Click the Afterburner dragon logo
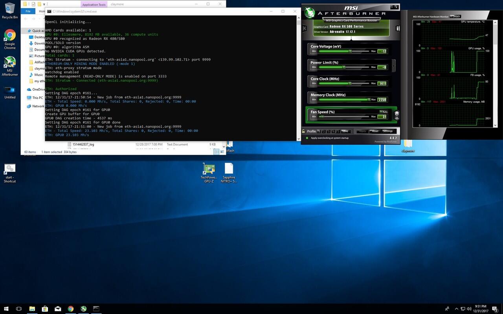This screenshot has width=503, height=314. tap(309, 13)
